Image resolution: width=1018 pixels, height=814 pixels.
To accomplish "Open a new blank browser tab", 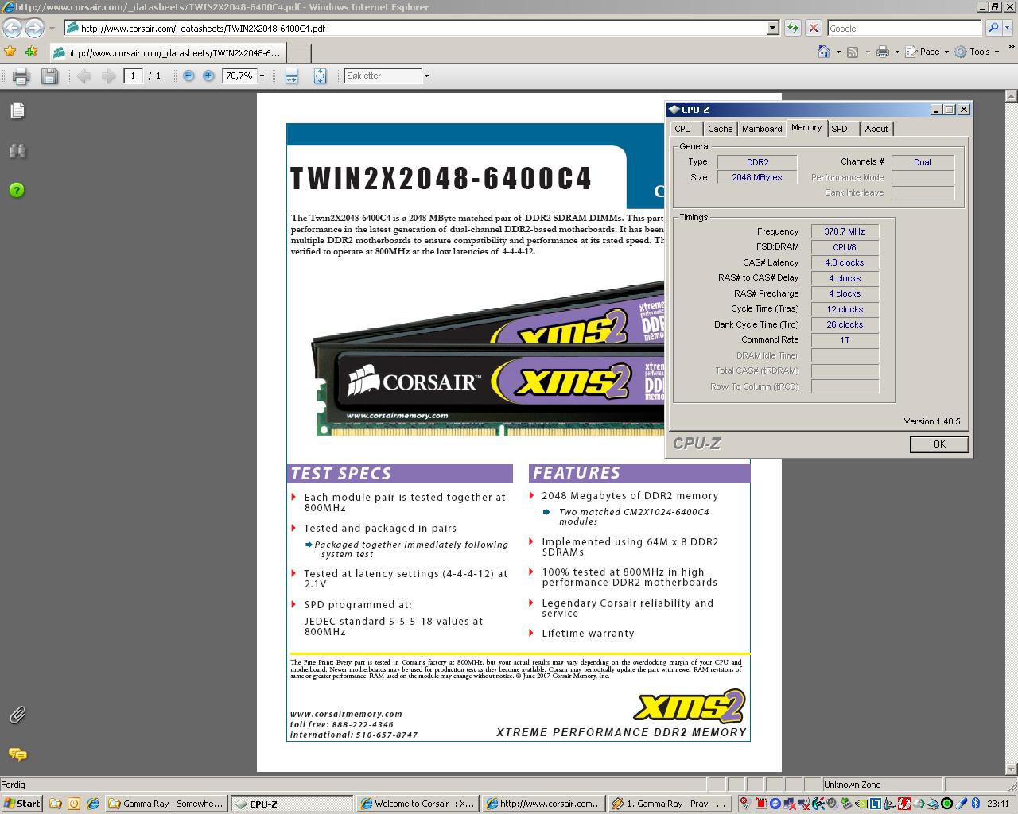I will 298,53.
